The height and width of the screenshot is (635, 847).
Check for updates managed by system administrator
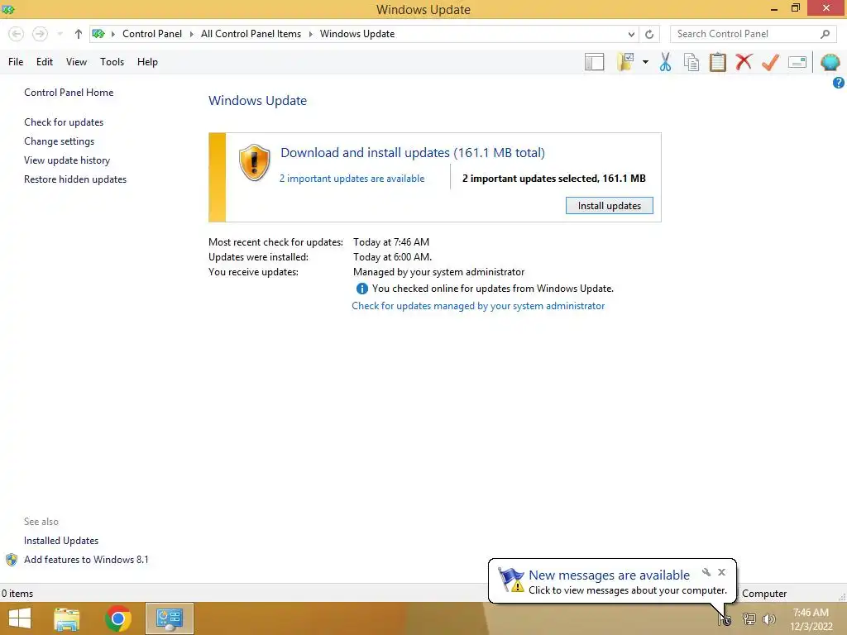[x=478, y=306]
